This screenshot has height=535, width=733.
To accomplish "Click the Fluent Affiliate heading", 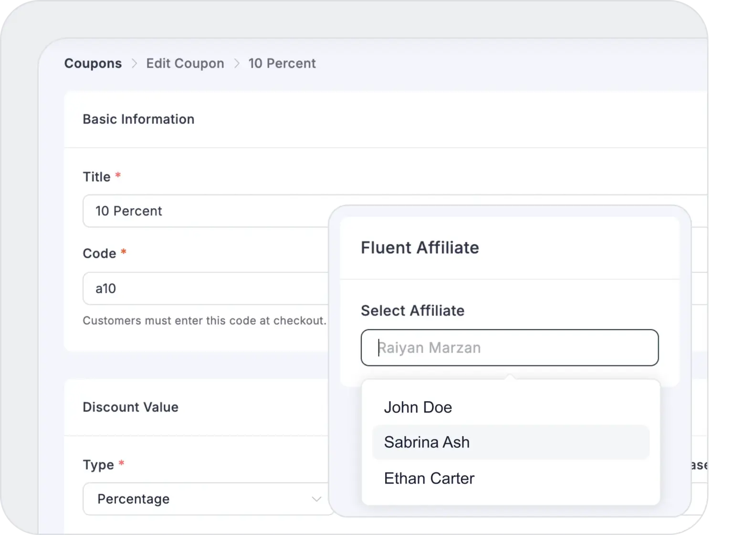I will [420, 248].
